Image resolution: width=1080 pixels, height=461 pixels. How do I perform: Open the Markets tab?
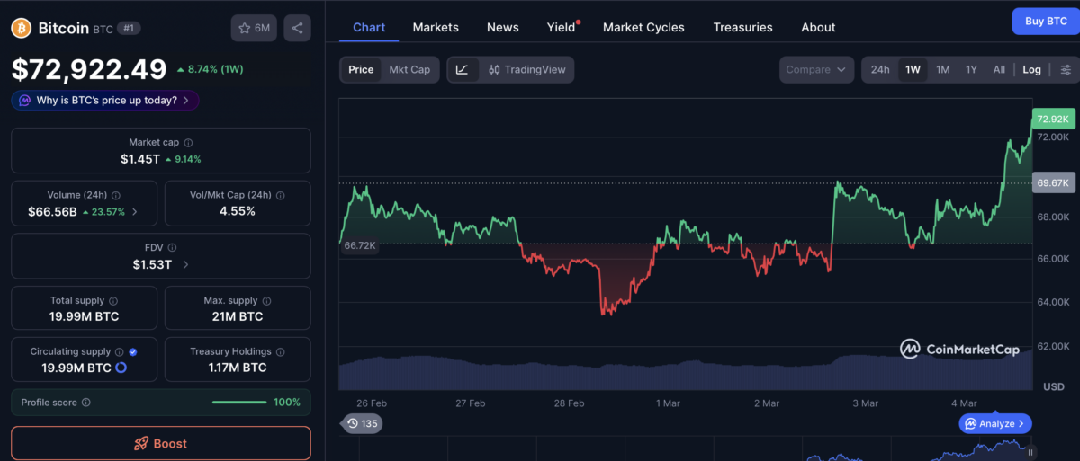click(436, 27)
